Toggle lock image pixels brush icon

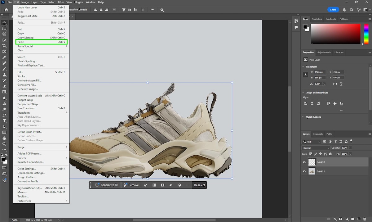[316, 154]
